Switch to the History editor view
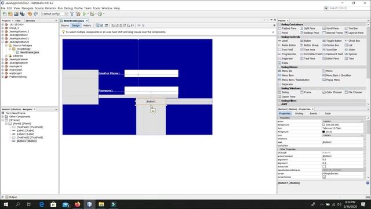 87,26
